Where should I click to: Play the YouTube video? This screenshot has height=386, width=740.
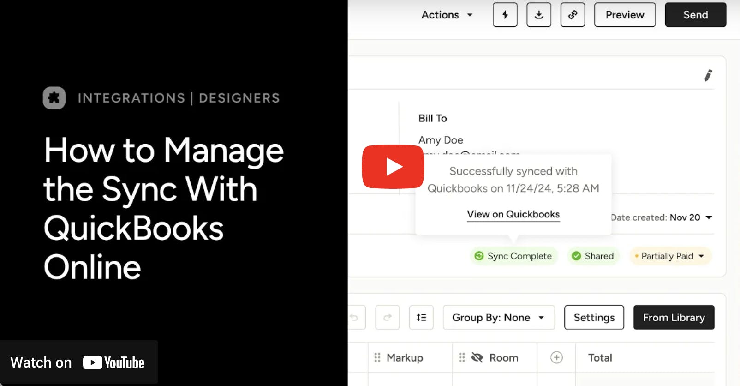coord(393,167)
